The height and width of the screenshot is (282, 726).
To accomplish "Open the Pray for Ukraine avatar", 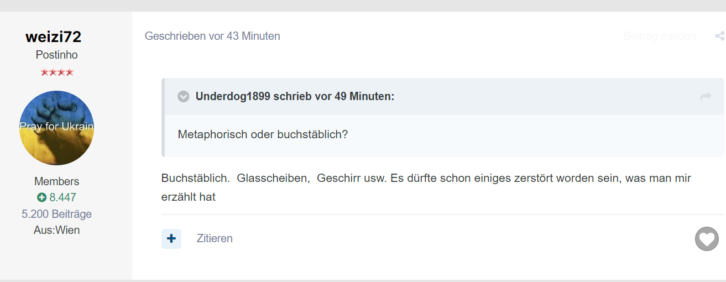I will [56, 128].
